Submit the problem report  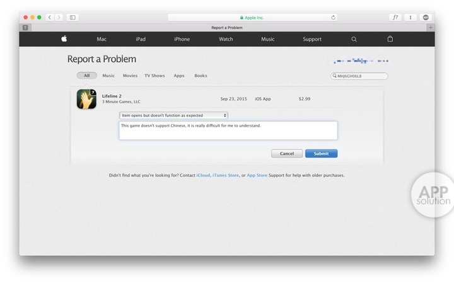pos(321,153)
